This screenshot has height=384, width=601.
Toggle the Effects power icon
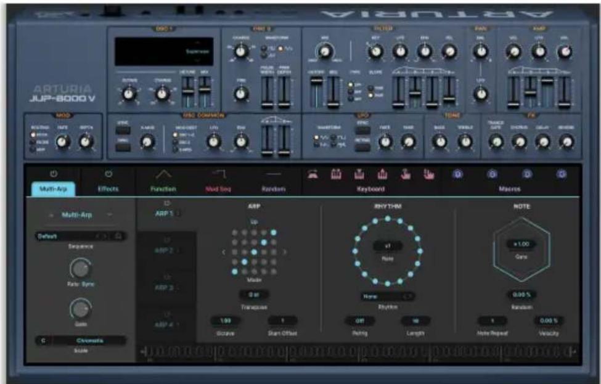click(108, 174)
